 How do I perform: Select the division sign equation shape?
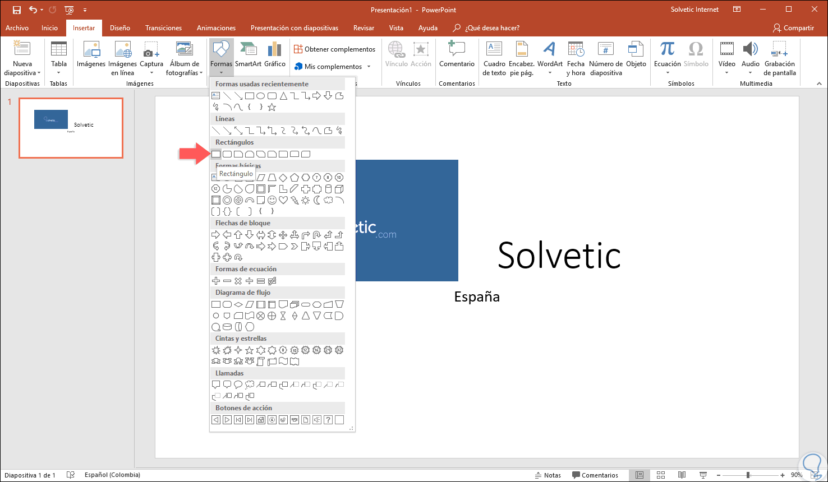[x=250, y=281]
